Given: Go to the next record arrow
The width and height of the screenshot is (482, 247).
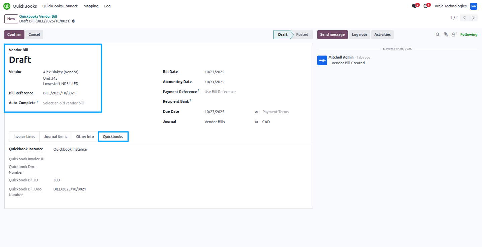Looking at the screenshot, I should pos(473,18).
